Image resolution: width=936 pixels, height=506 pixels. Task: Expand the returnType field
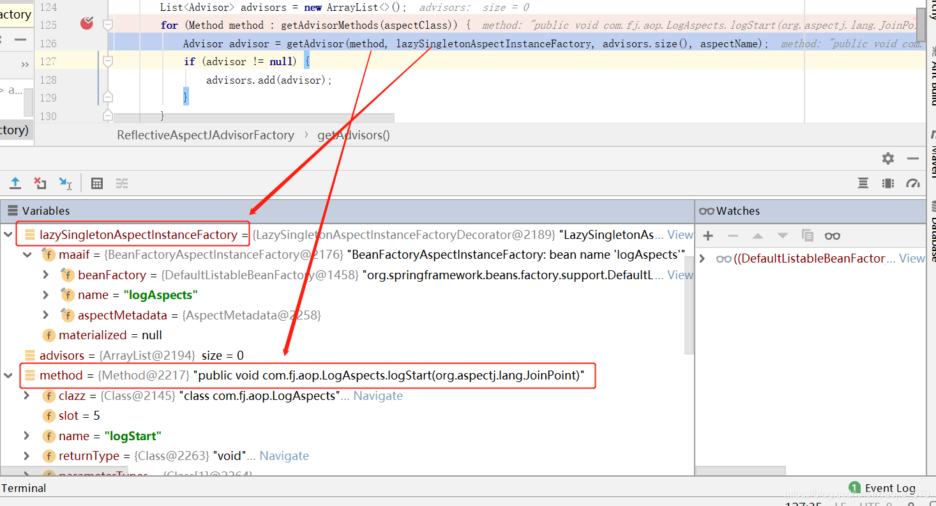point(27,456)
